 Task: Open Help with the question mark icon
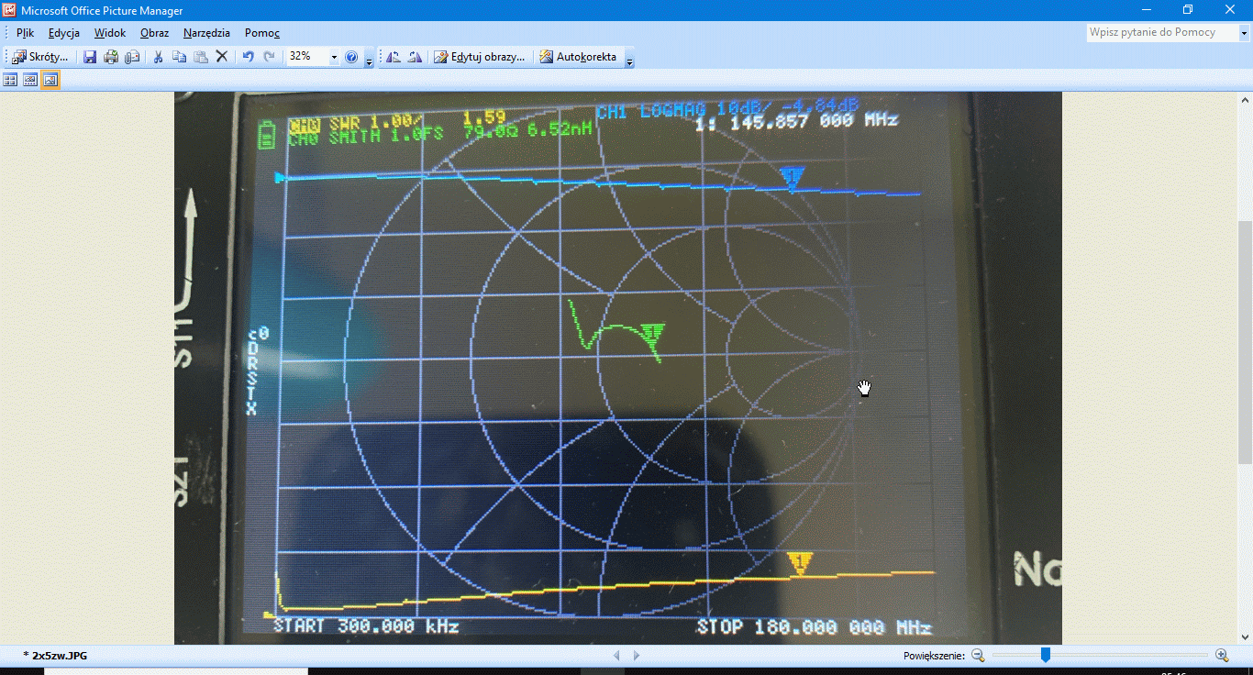tap(351, 57)
